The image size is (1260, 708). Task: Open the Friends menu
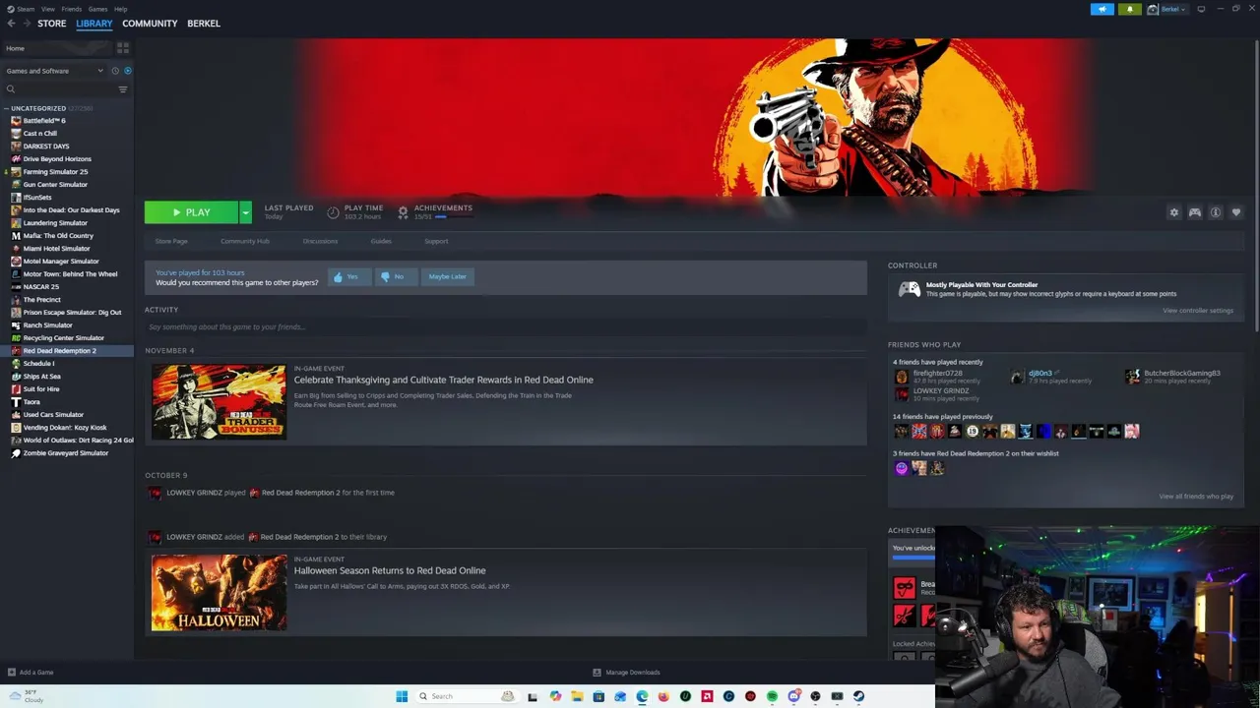coord(72,9)
